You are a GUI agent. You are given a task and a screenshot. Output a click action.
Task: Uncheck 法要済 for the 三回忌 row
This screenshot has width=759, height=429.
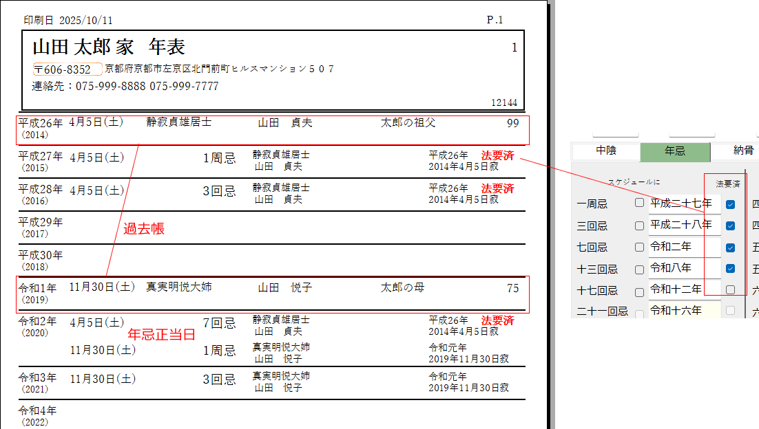click(x=730, y=225)
